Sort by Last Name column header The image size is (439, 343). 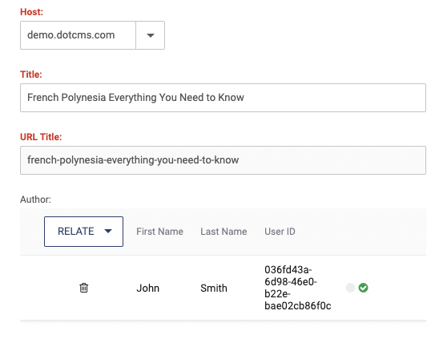tap(224, 232)
